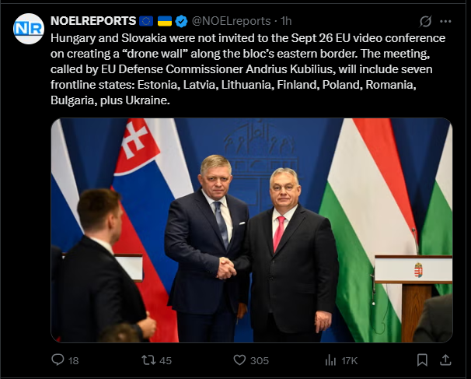The width and height of the screenshot is (471, 379).
Task: Open the view analytics bar chart icon
Action: pyautogui.click(x=330, y=360)
